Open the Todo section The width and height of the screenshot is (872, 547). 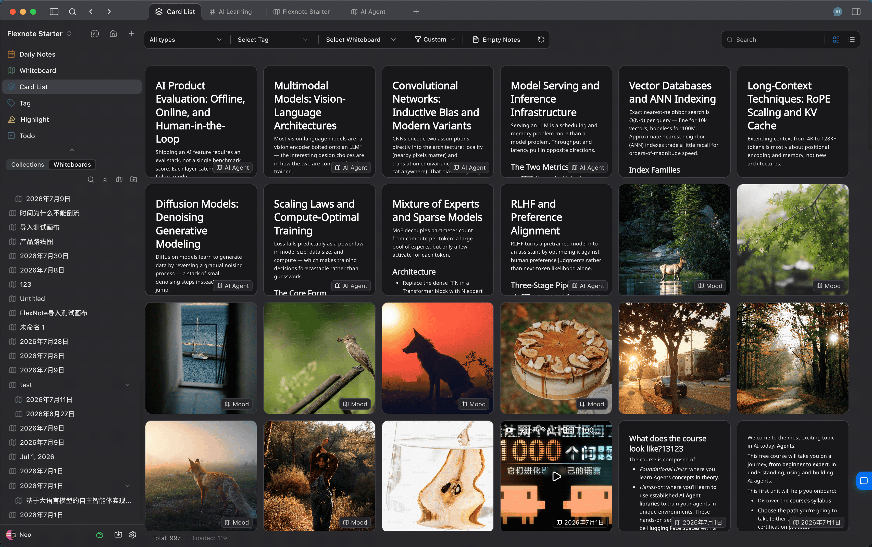(x=72, y=136)
